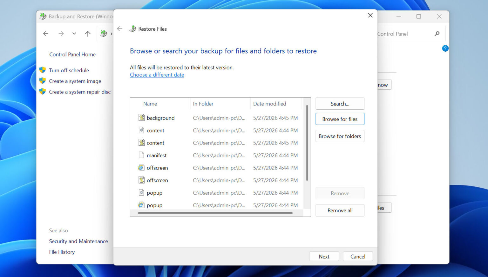Click Create a system image link

[75, 81]
